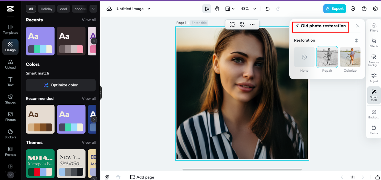The image size is (381, 180).
Task: Open the Upload sidebar panel
Action: (10, 64)
